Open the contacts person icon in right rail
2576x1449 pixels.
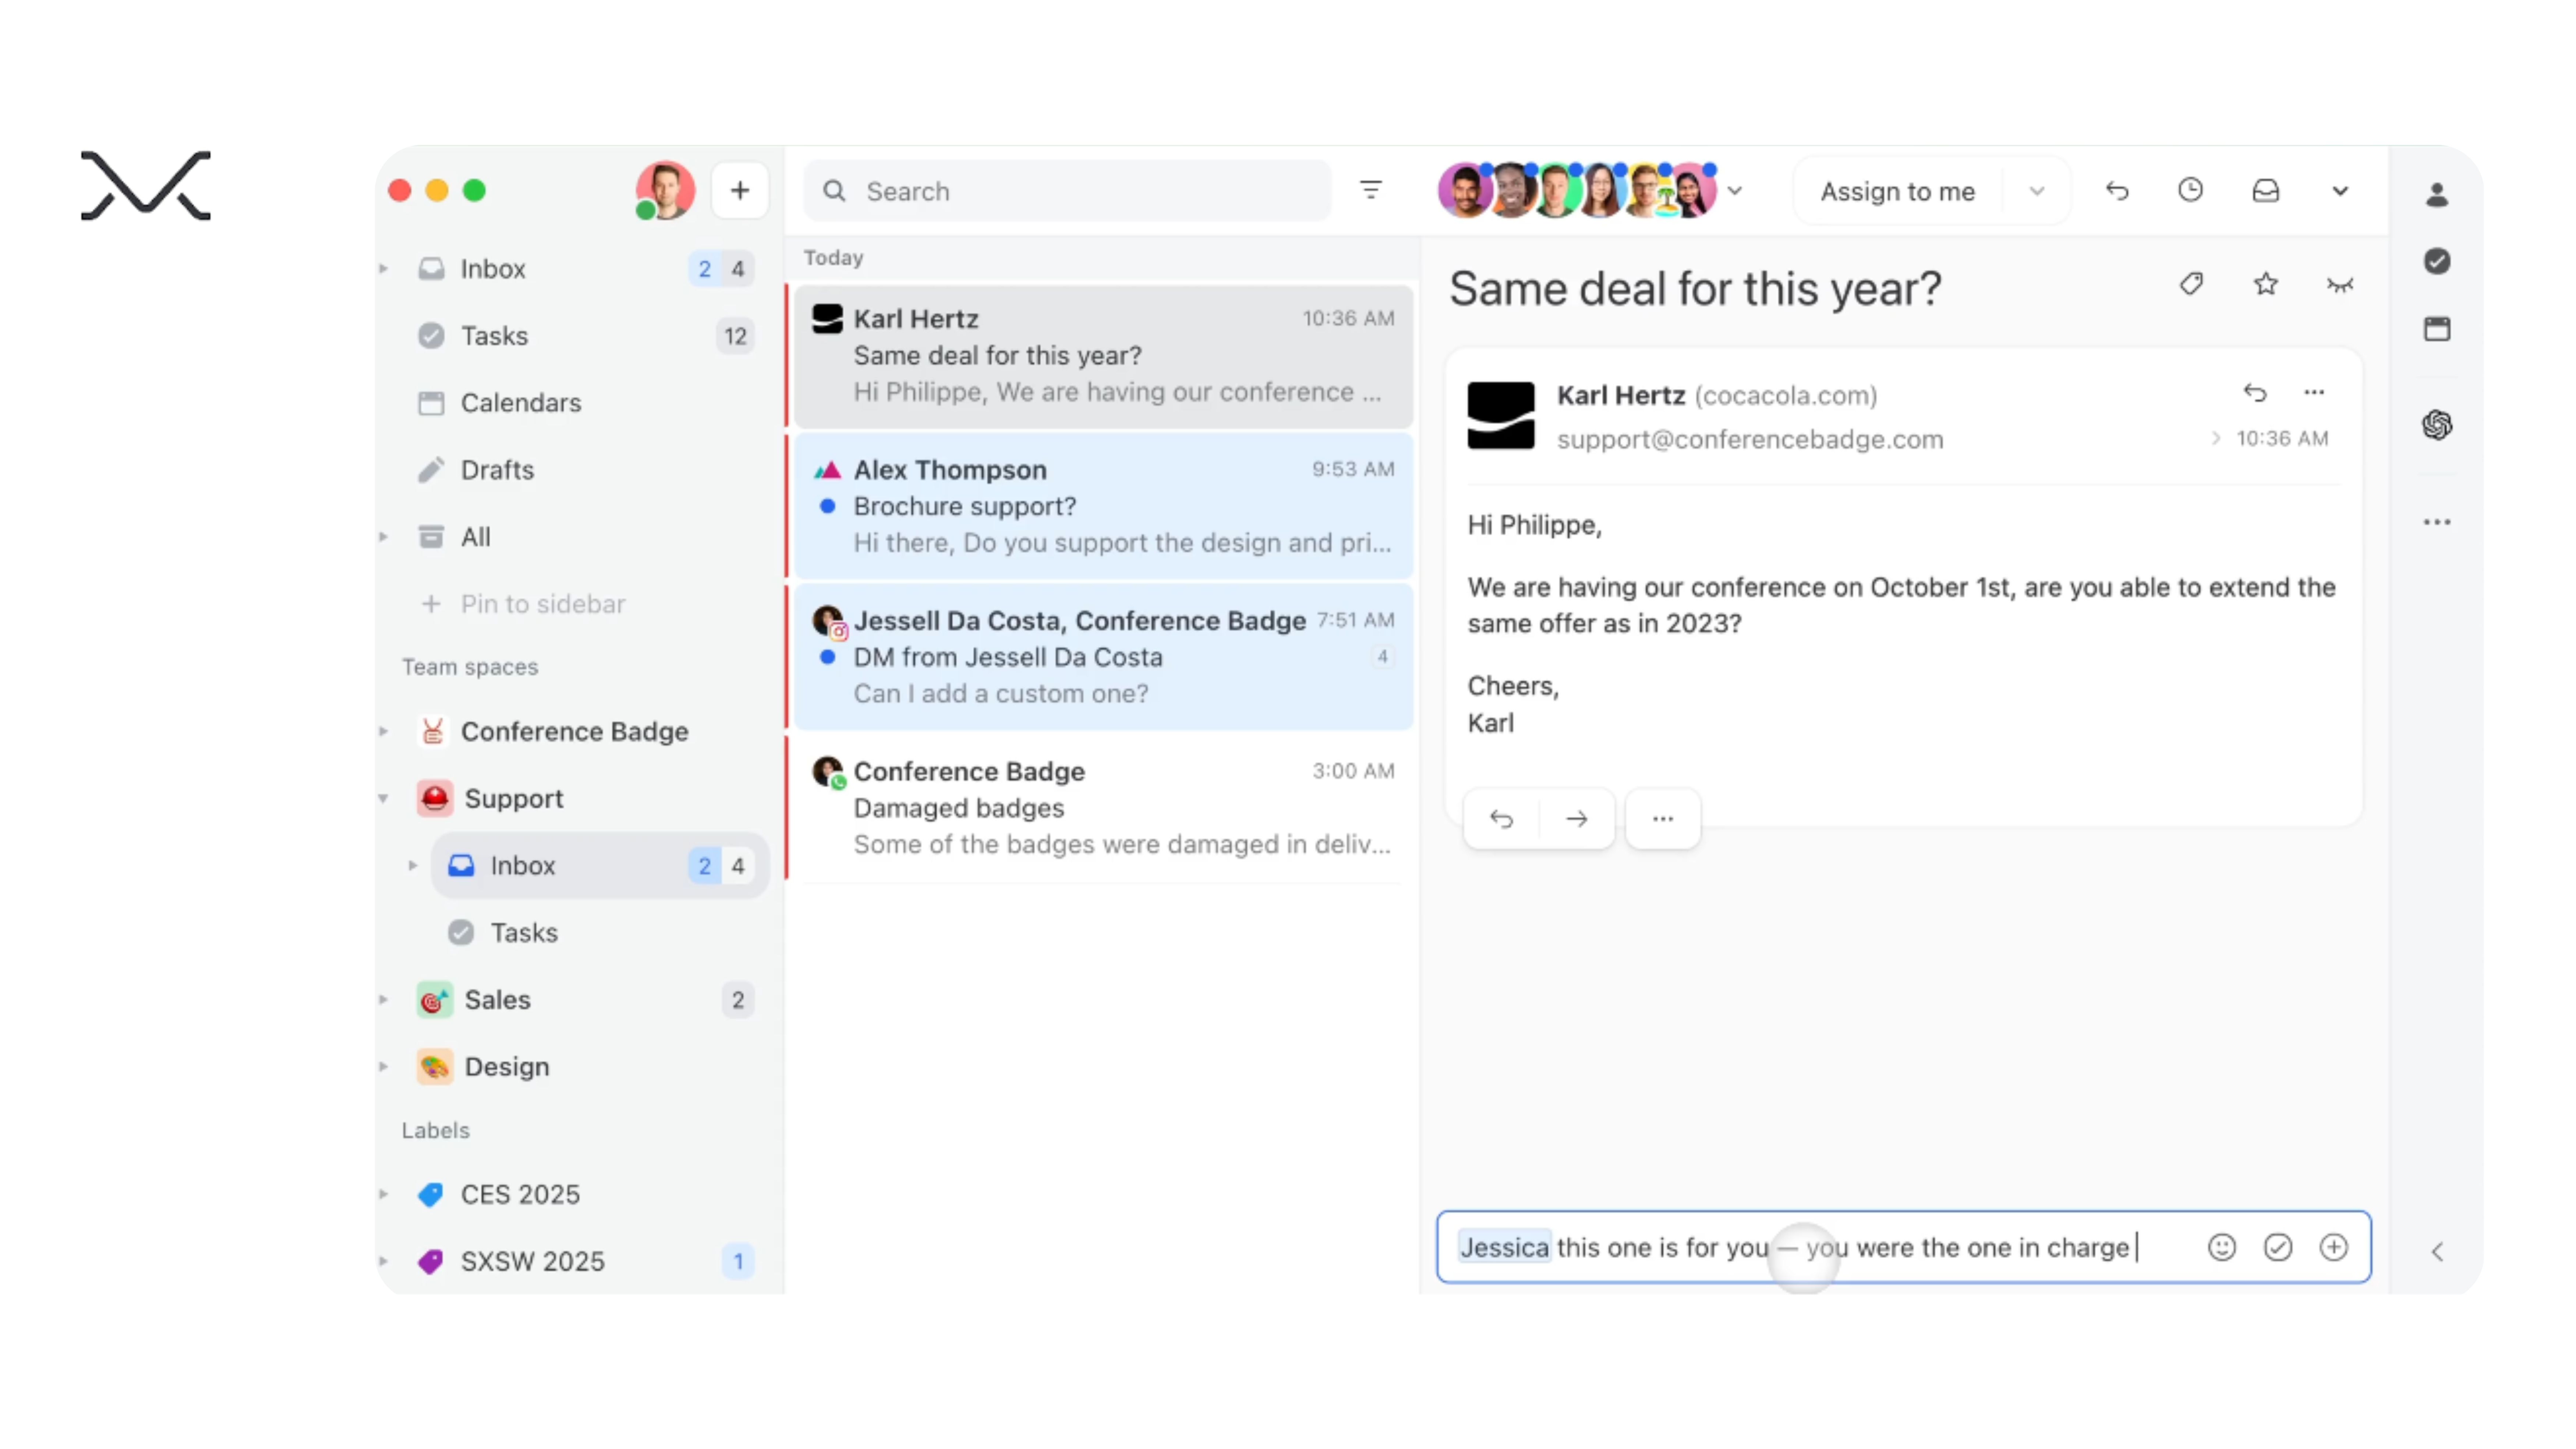(x=2436, y=195)
